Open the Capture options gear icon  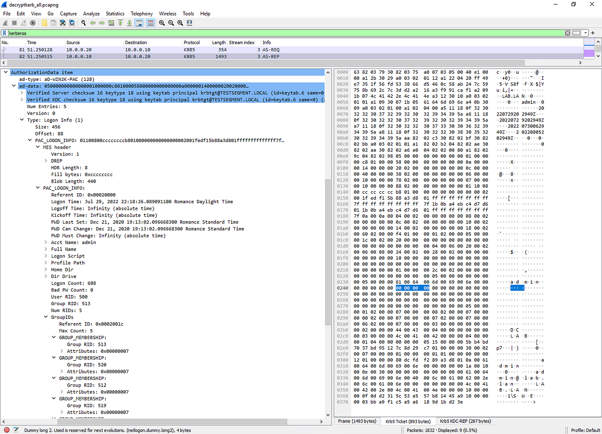(33, 23)
